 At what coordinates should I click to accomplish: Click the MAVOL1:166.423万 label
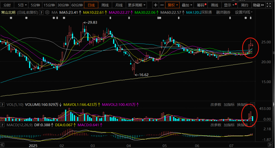coord(80,105)
